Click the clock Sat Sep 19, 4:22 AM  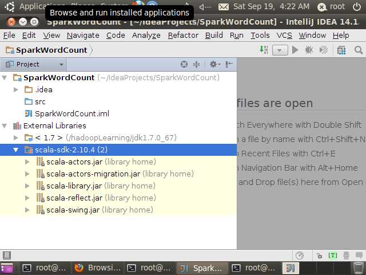coord(271,6)
